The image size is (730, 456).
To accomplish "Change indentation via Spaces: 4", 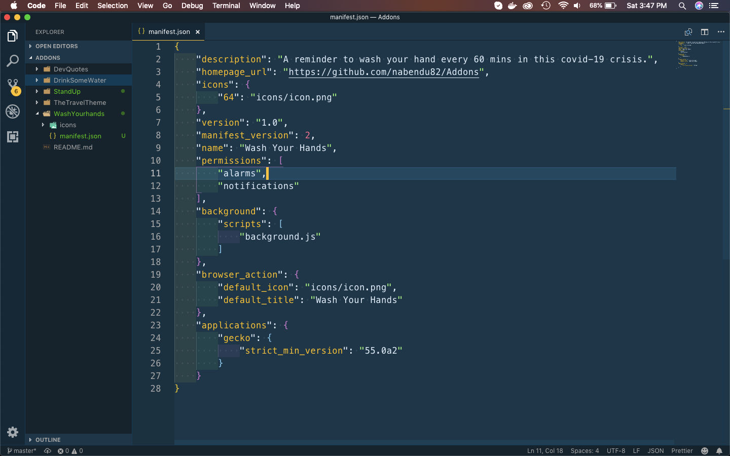I will (585, 451).
